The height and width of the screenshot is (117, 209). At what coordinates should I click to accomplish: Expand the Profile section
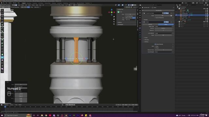pyautogui.click(x=146, y=38)
